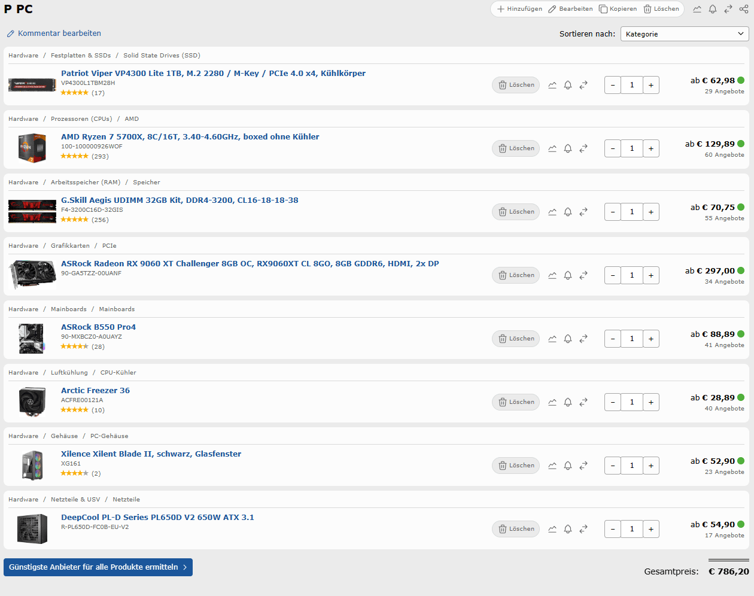Swap Patriot Viper VP4300 Lite for another product
The width and height of the screenshot is (754, 596).
(583, 85)
